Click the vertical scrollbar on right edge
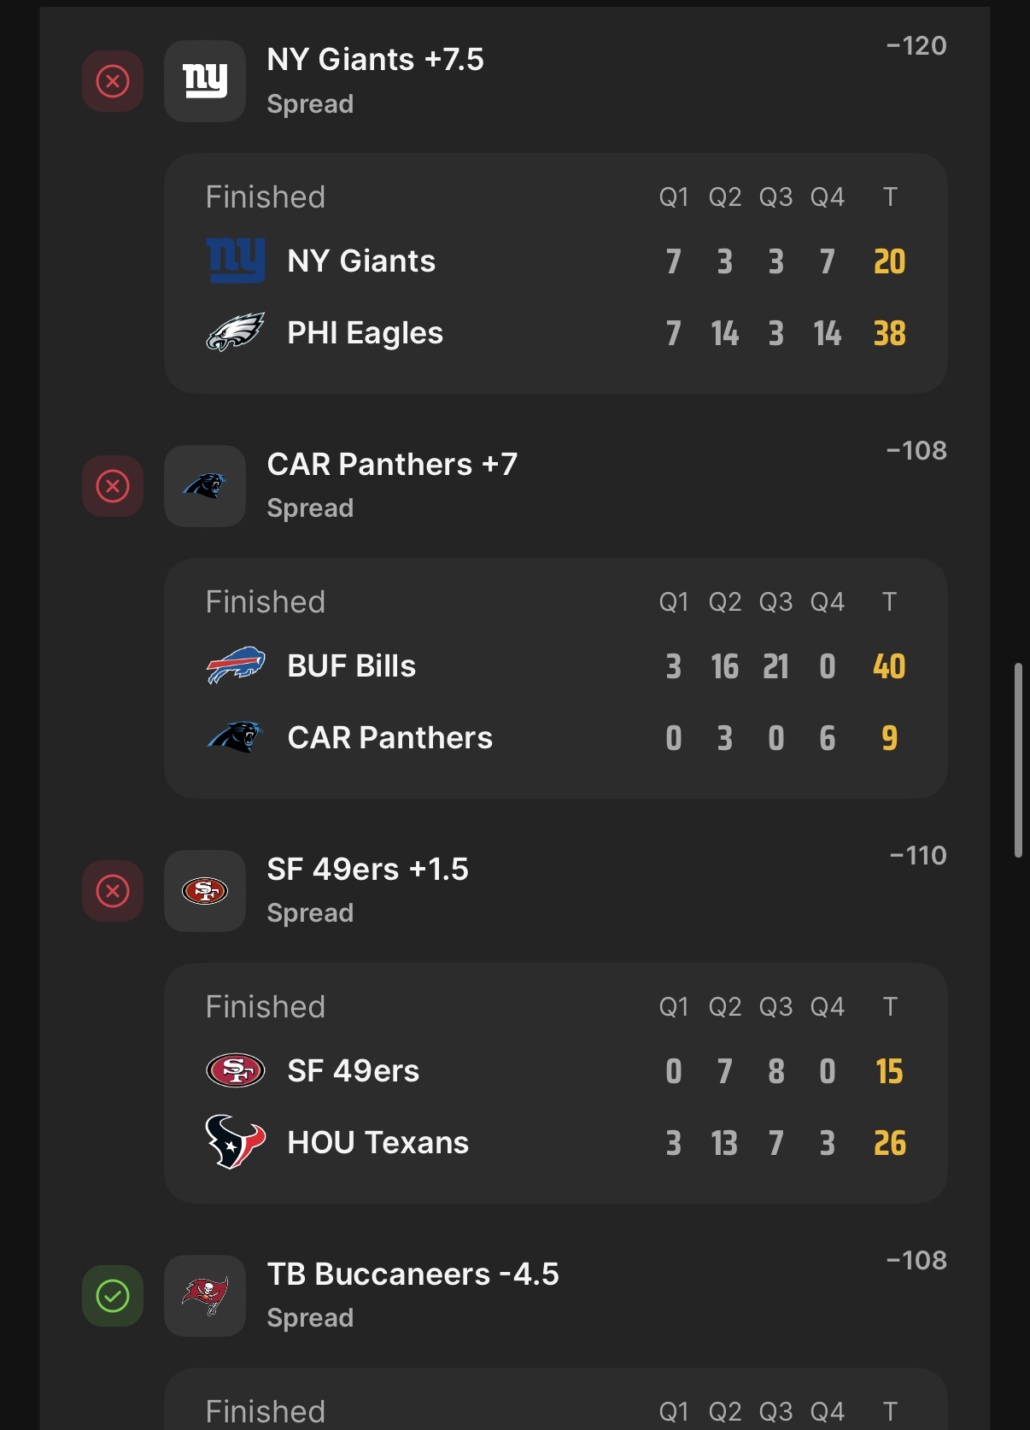This screenshot has width=1030, height=1430. click(1018, 759)
